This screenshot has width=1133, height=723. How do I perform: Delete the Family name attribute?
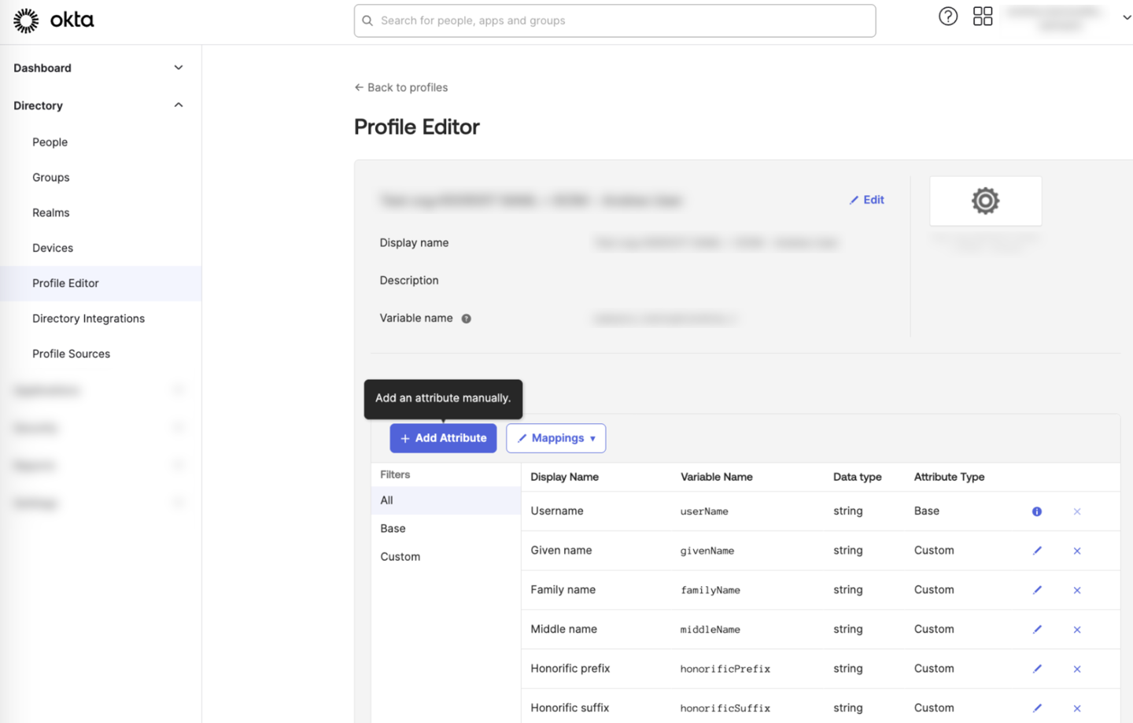tap(1077, 590)
